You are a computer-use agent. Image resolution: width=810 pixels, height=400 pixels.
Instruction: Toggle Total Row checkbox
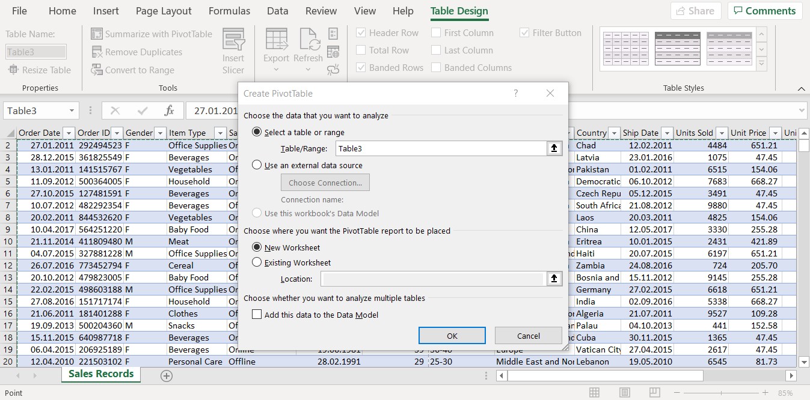point(361,50)
